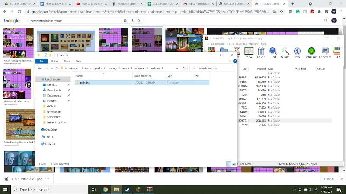
Task: Click the Comment icon in WinRAR
Action: click(325, 52)
